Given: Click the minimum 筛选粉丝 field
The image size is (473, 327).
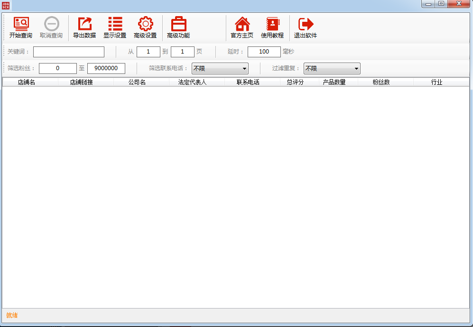Looking at the screenshot, I should 57,68.
